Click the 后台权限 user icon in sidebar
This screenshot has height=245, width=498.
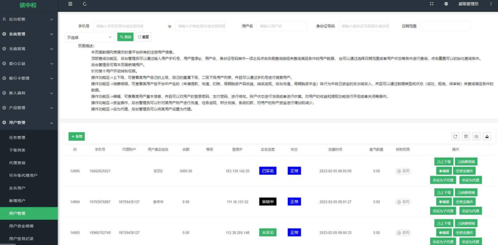click(4, 19)
